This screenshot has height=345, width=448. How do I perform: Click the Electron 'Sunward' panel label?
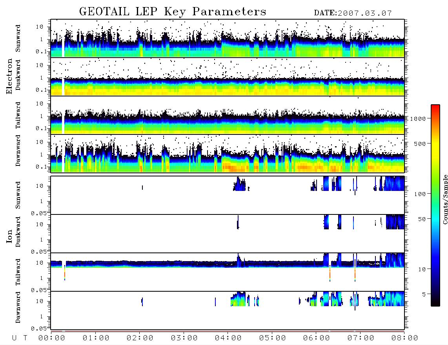18,38
